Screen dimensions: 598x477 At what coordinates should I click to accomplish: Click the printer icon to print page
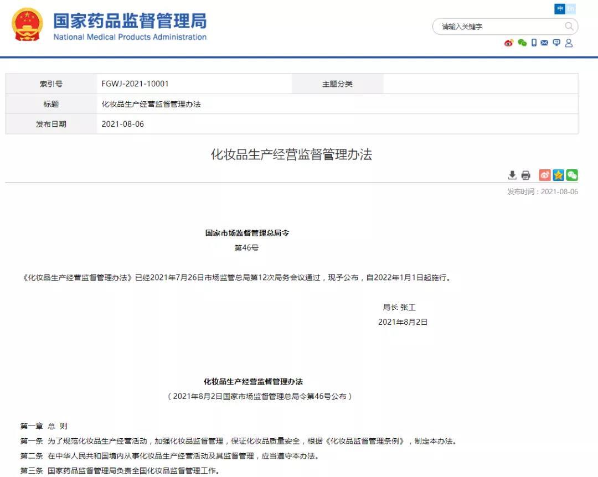pyautogui.click(x=525, y=175)
